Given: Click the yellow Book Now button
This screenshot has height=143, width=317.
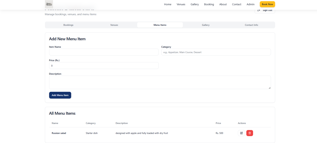Looking at the screenshot, I should click(267, 4).
